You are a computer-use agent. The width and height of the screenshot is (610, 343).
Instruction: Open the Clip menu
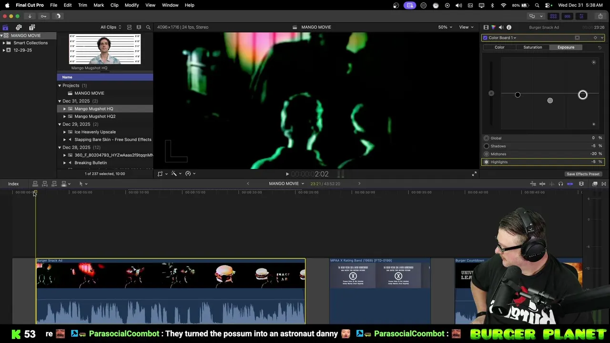114,5
